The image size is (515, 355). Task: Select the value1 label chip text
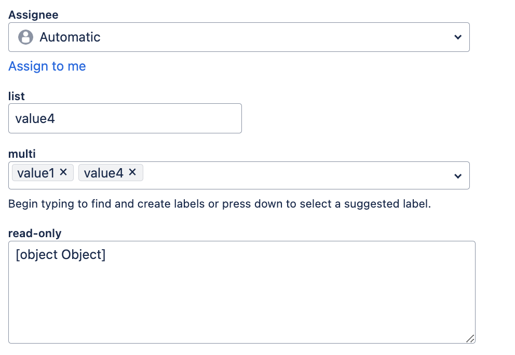pyautogui.click(x=36, y=173)
